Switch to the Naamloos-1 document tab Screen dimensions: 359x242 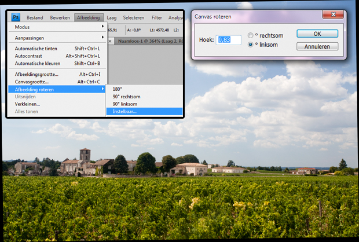(150, 41)
